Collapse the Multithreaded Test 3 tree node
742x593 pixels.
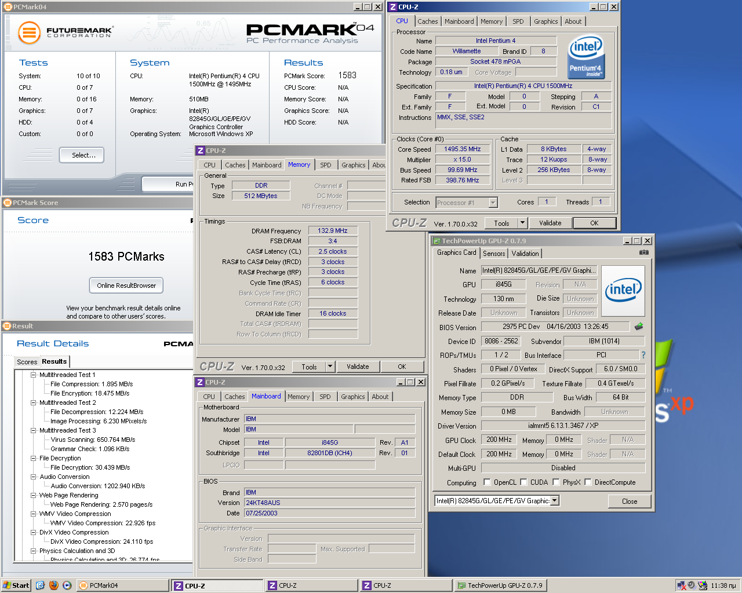[34, 430]
